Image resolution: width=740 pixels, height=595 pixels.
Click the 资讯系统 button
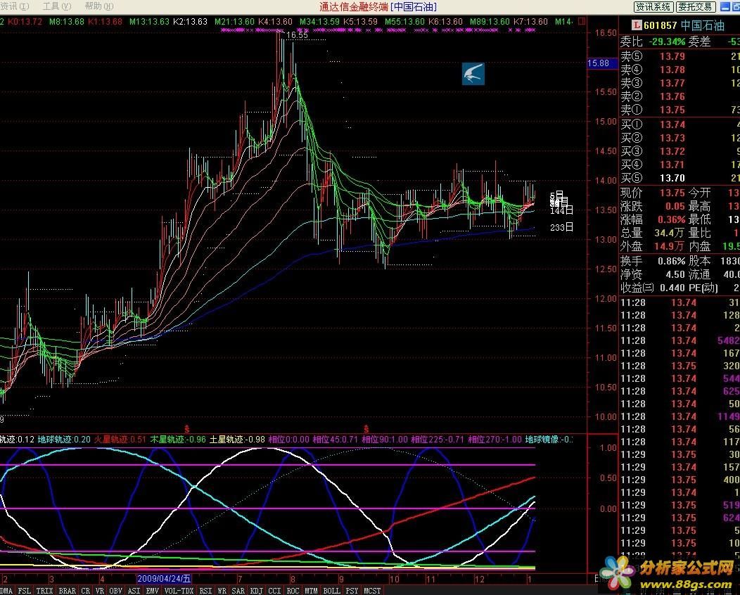pos(653,6)
